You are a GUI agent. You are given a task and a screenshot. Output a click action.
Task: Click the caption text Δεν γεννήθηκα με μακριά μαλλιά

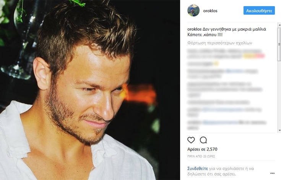234,29
